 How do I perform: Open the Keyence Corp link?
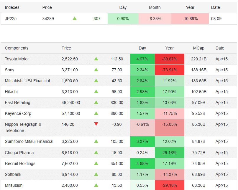(x=18, y=114)
